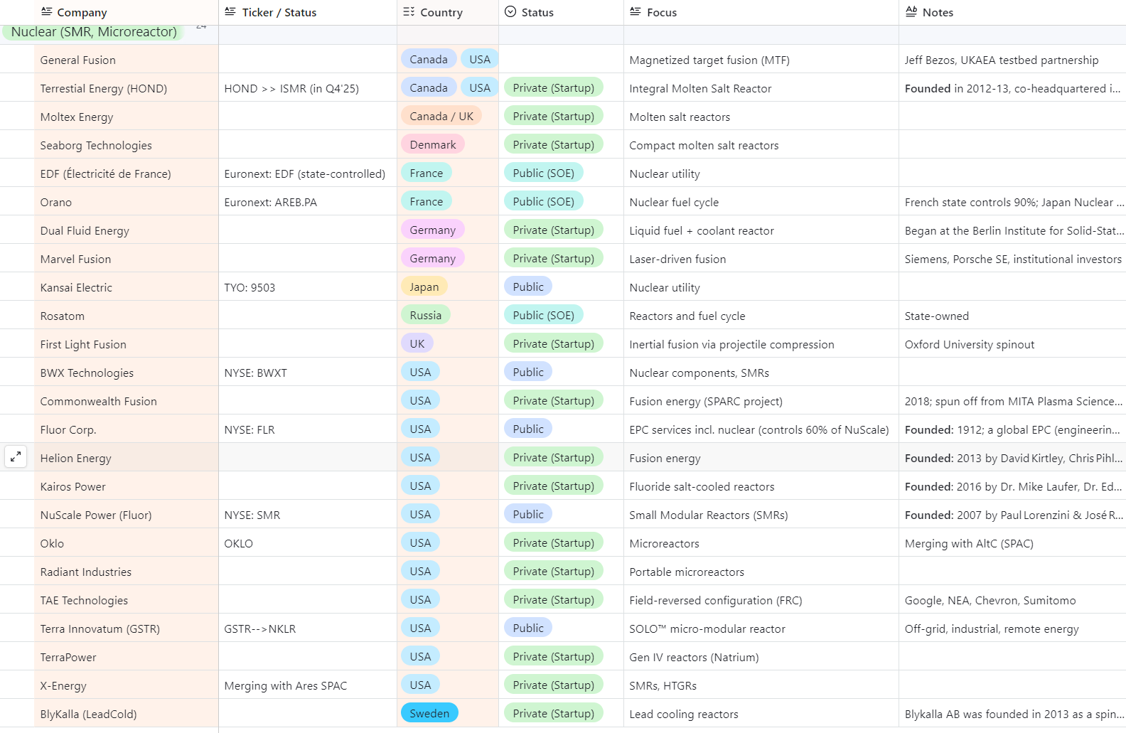The height and width of the screenshot is (733, 1126).
Task: Select the Sweden tag for BlyKalla
Action: (x=429, y=713)
